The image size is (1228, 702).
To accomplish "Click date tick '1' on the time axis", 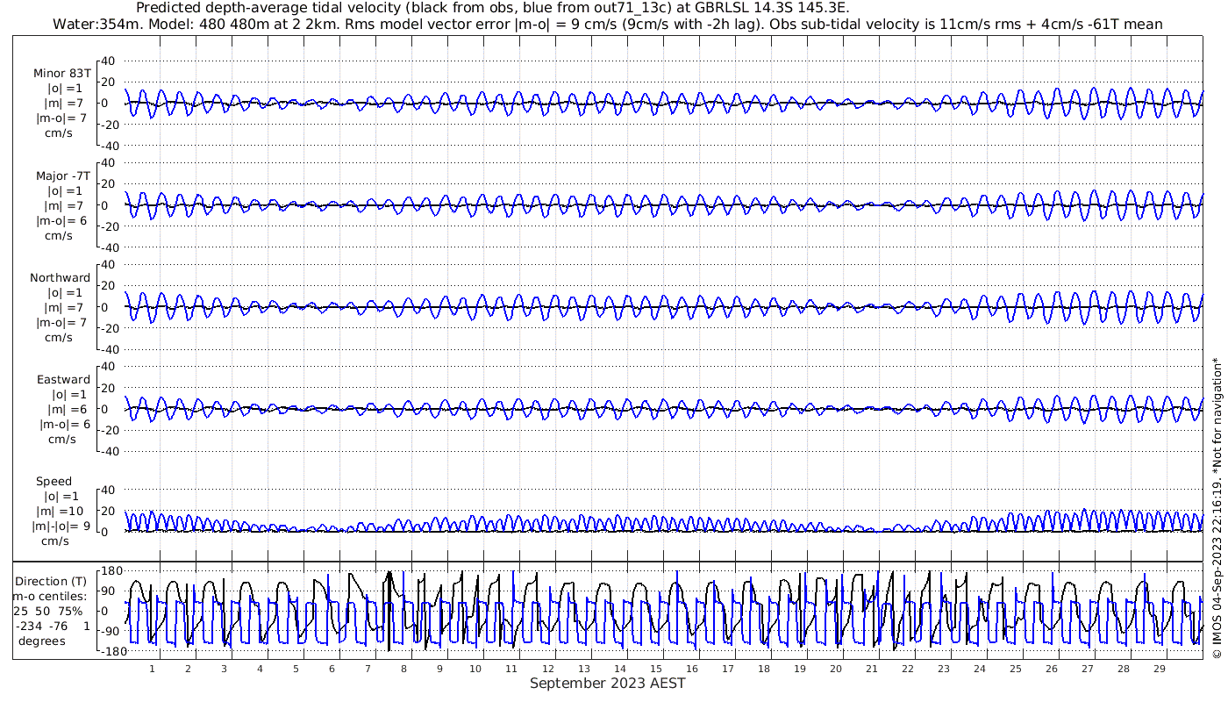I will (152, 669).
